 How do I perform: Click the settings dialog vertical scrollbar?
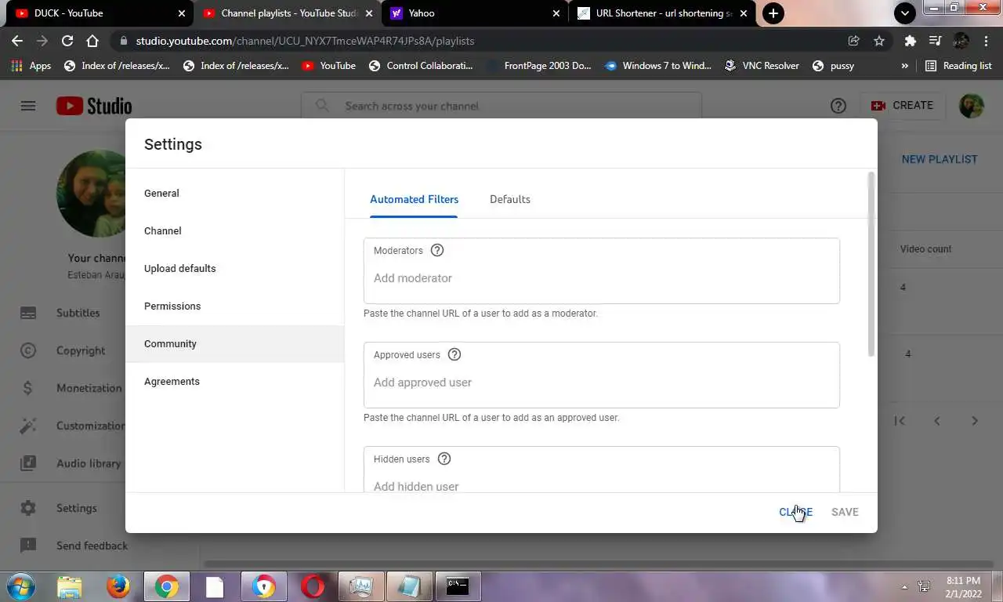coord(871,264)
